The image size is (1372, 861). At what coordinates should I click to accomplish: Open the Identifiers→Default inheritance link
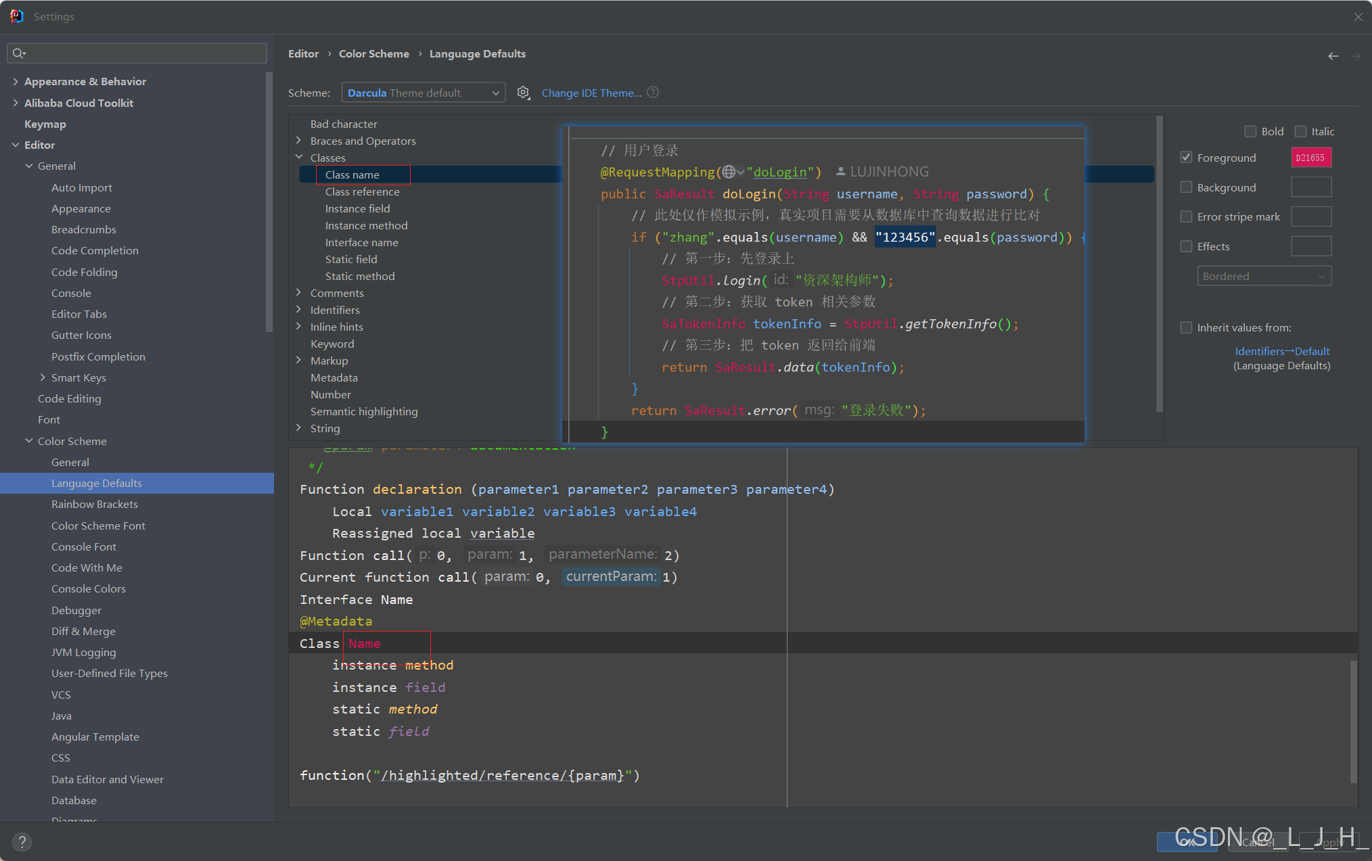(x=1281, y=351)
